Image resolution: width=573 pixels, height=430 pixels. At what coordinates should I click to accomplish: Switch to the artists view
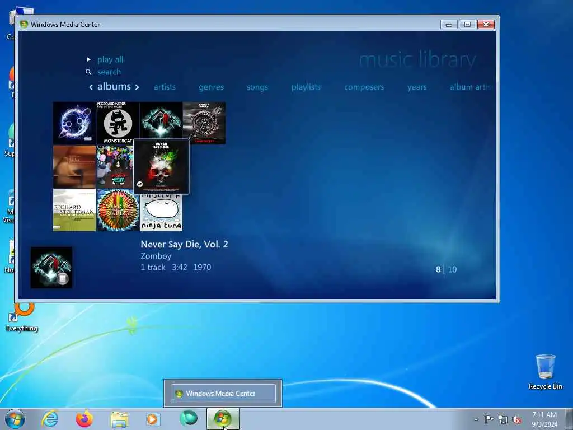(165, 87)
